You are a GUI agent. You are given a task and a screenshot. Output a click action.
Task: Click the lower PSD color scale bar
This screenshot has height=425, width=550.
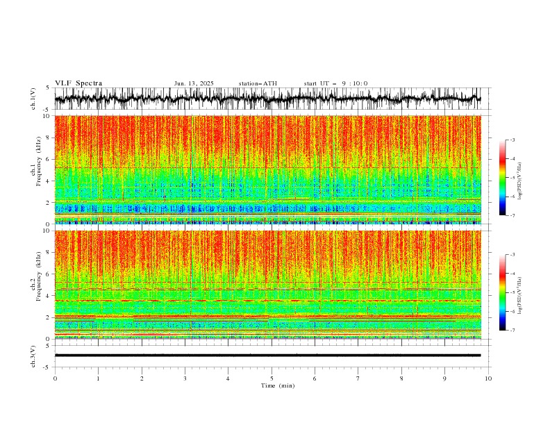[x=502, y=292]
